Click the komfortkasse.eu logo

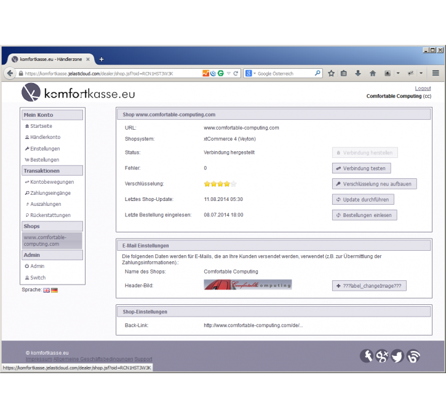[x=78, y=92]
